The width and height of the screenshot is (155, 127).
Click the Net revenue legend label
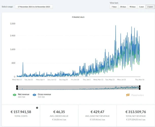coord(24,94)
